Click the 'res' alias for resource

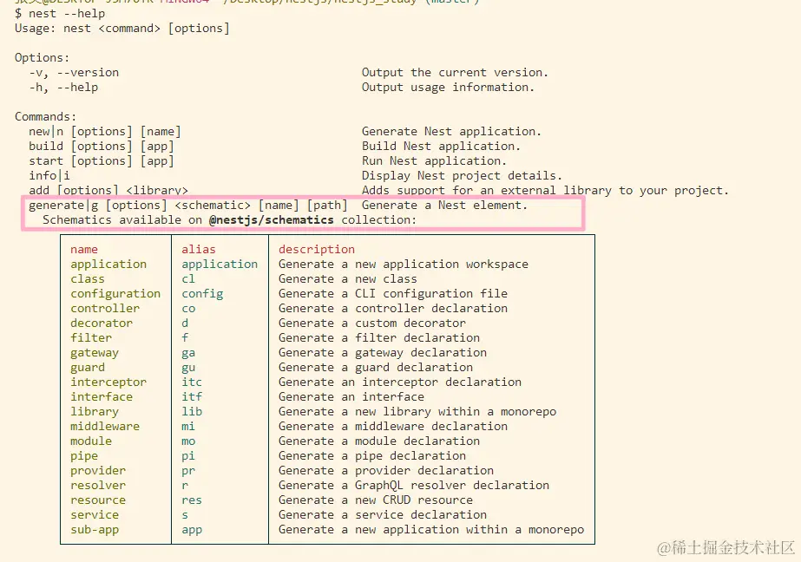[x=192, y=500]
